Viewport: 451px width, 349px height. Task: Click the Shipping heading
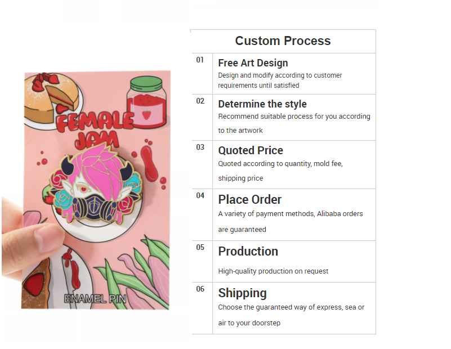pos(242,293)
